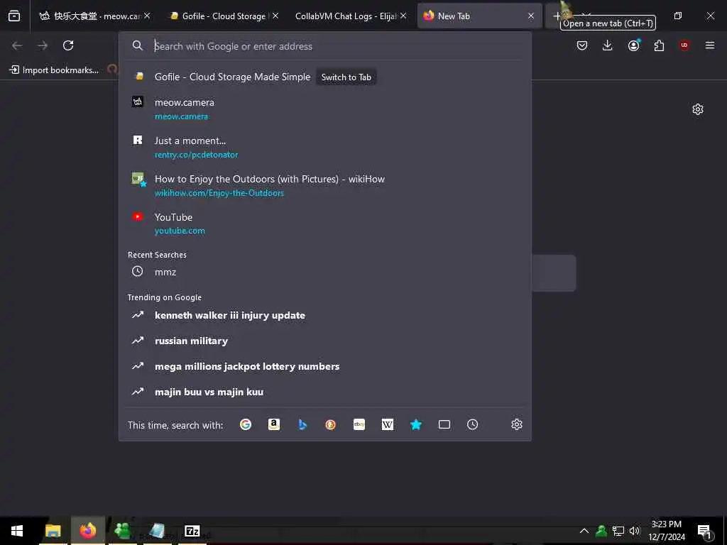727x545 pixels.
Task: Click the address bar search field
Action: click(324, 46)
